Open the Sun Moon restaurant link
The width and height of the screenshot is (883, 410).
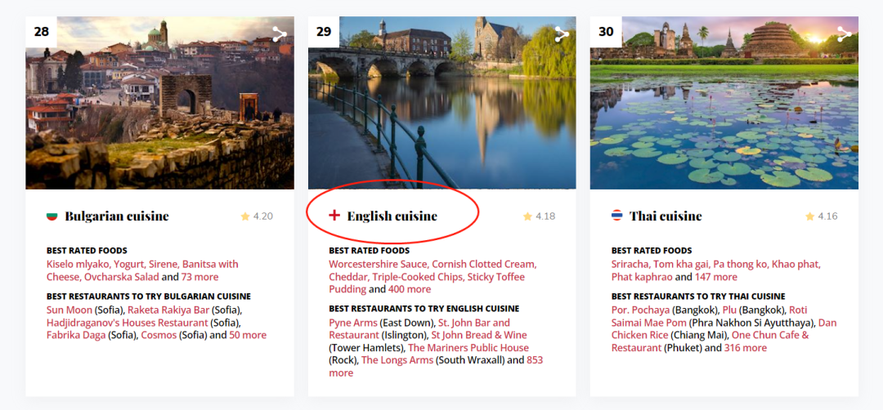pos(69,310)
